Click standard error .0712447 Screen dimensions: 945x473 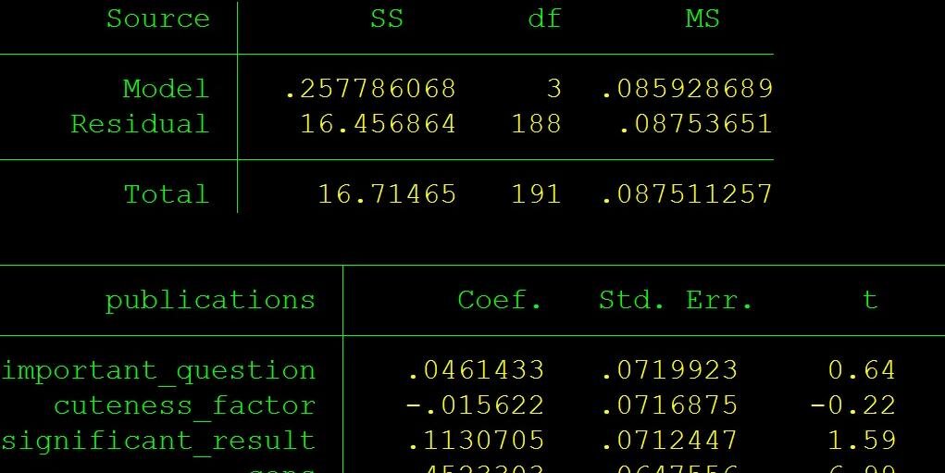[669, 441]
